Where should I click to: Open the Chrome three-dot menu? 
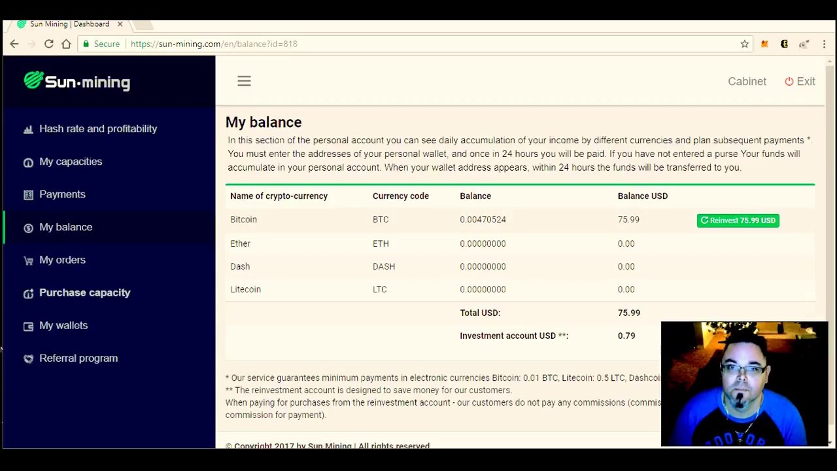(824, 44)
